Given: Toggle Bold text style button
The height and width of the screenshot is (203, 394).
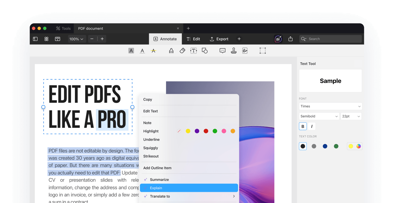Looking at the screenshot, I should tap(303, 126).
